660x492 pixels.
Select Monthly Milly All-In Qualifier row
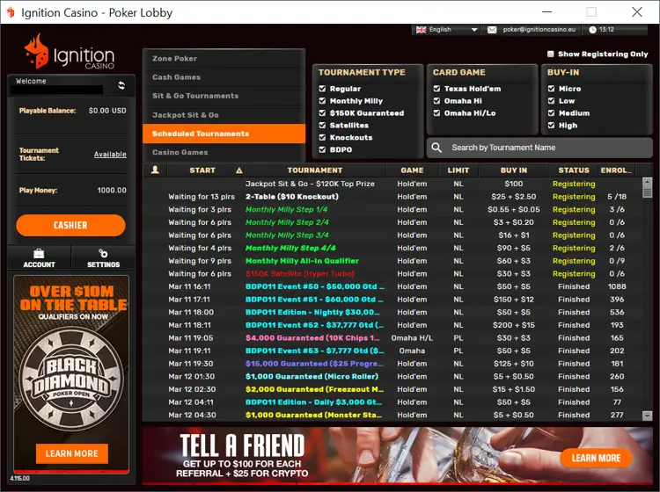392,261
